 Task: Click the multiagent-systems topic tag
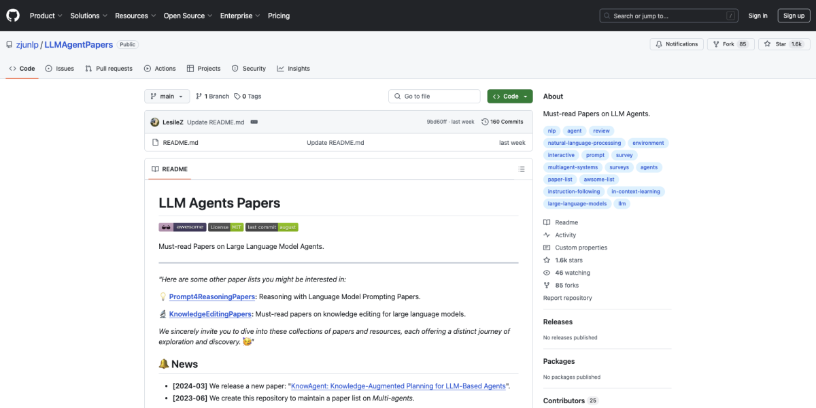coord(573,167)
